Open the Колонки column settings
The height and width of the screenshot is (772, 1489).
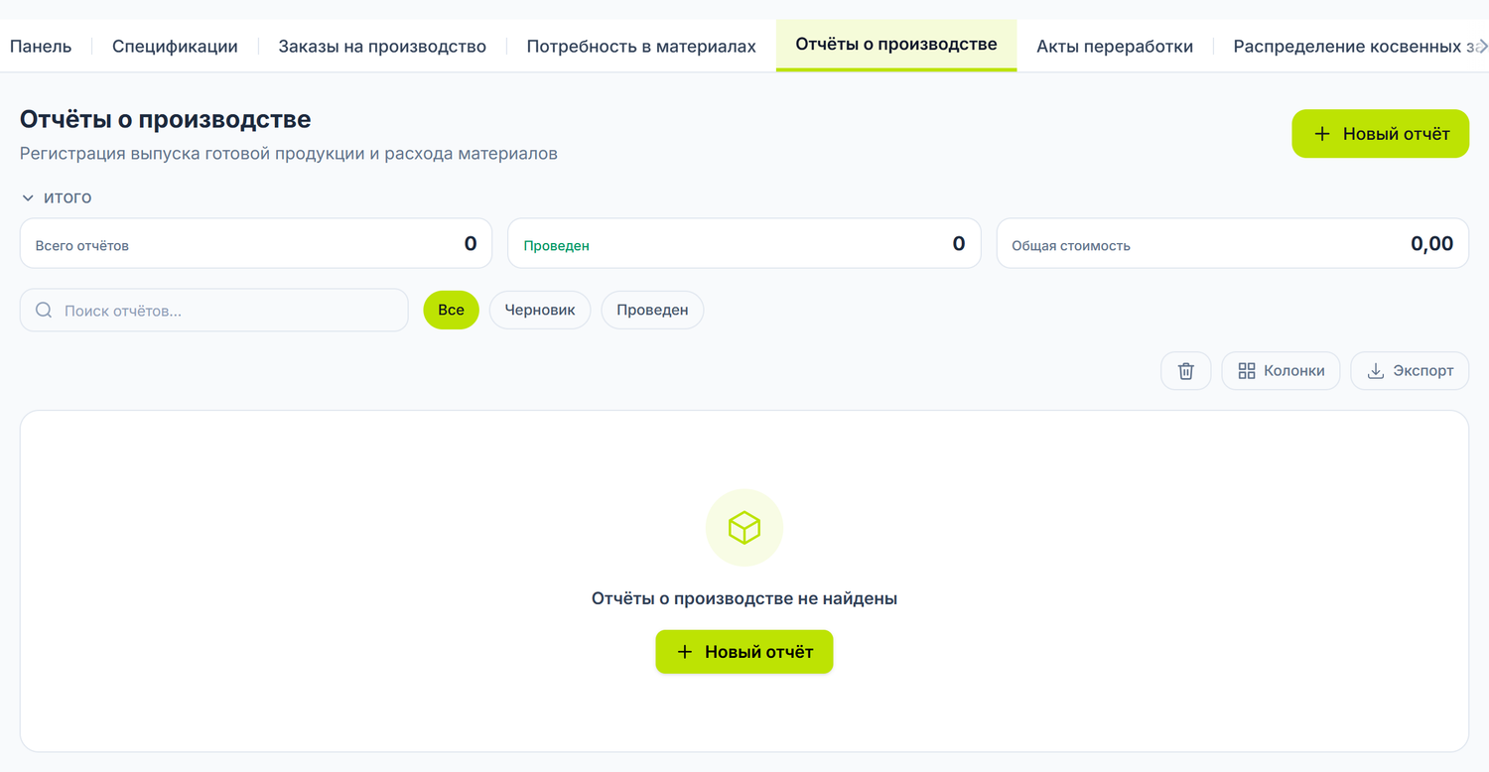click(1281, 371)
